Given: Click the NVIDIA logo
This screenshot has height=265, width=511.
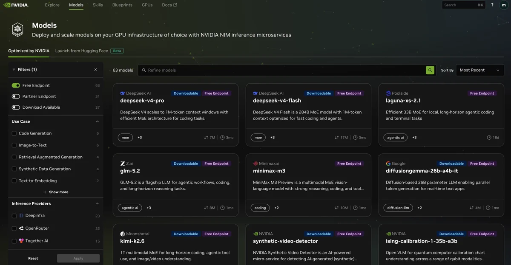Looking at the screenshot, I should coord(15,5).
